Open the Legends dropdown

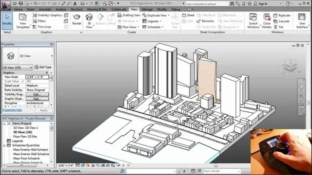tap(152, 21)
